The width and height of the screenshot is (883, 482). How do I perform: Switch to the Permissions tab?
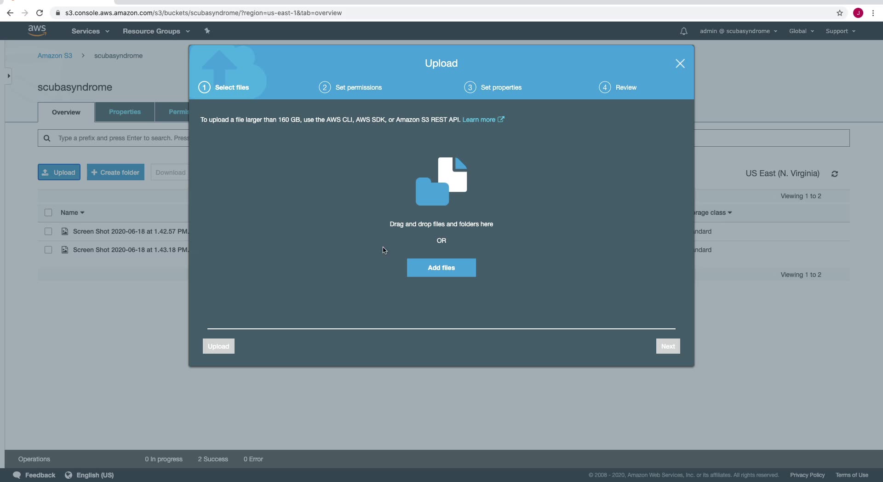172,112
